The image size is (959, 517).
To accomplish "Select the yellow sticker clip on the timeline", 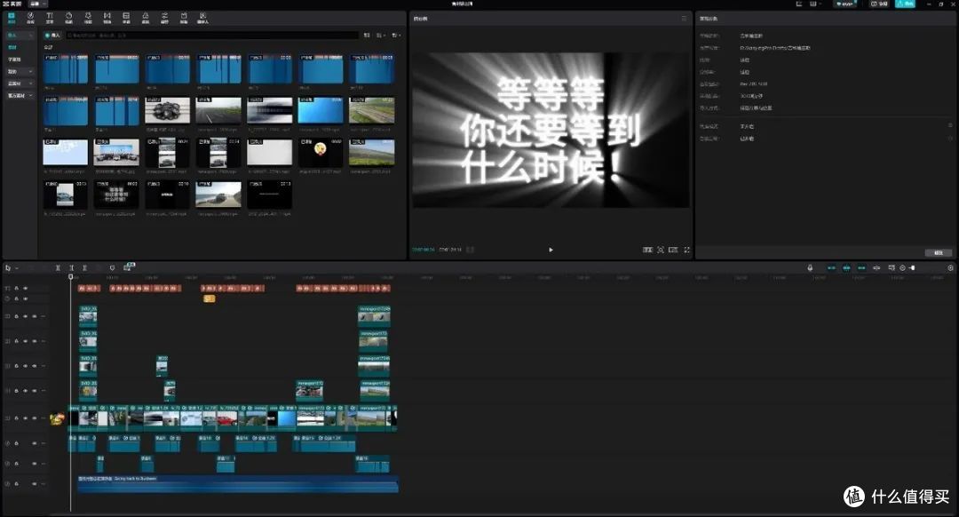I will [210, 298].
